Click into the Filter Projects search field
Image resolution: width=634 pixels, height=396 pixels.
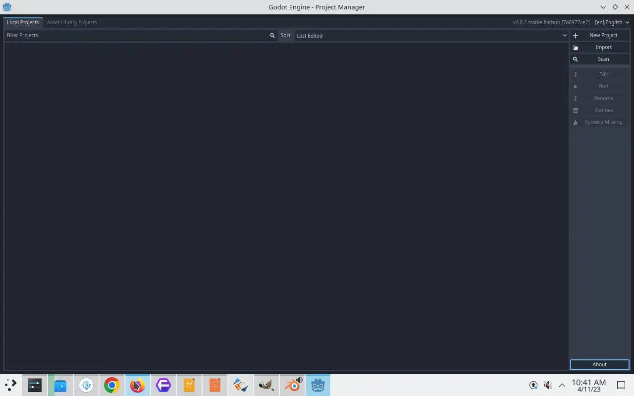[x=141, y=36]
